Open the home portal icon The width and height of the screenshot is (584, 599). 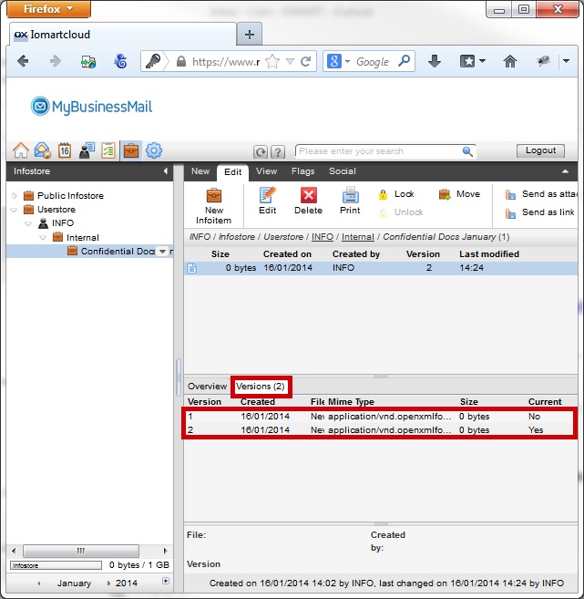21,150
